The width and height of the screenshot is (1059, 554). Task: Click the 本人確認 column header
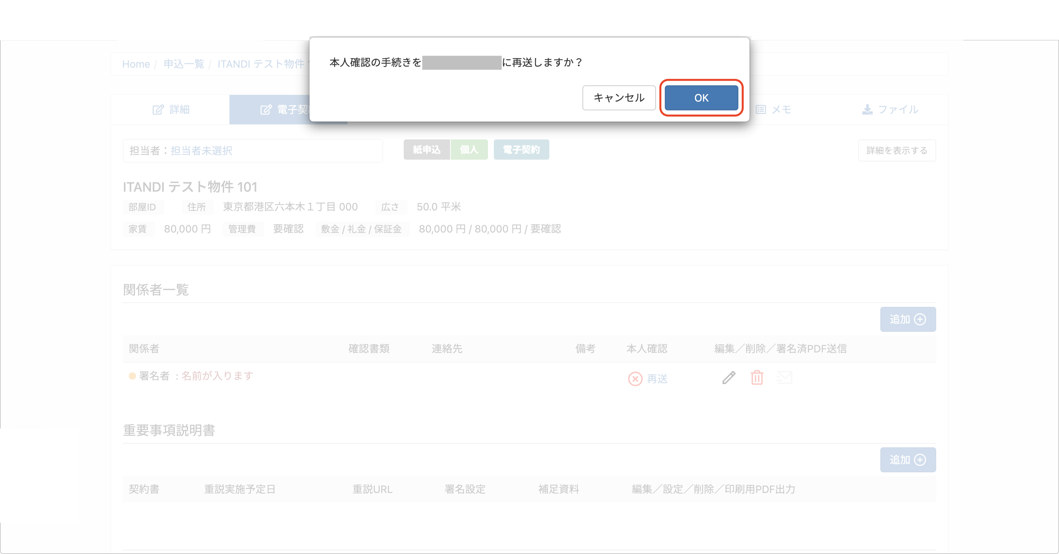pos(647,349)
